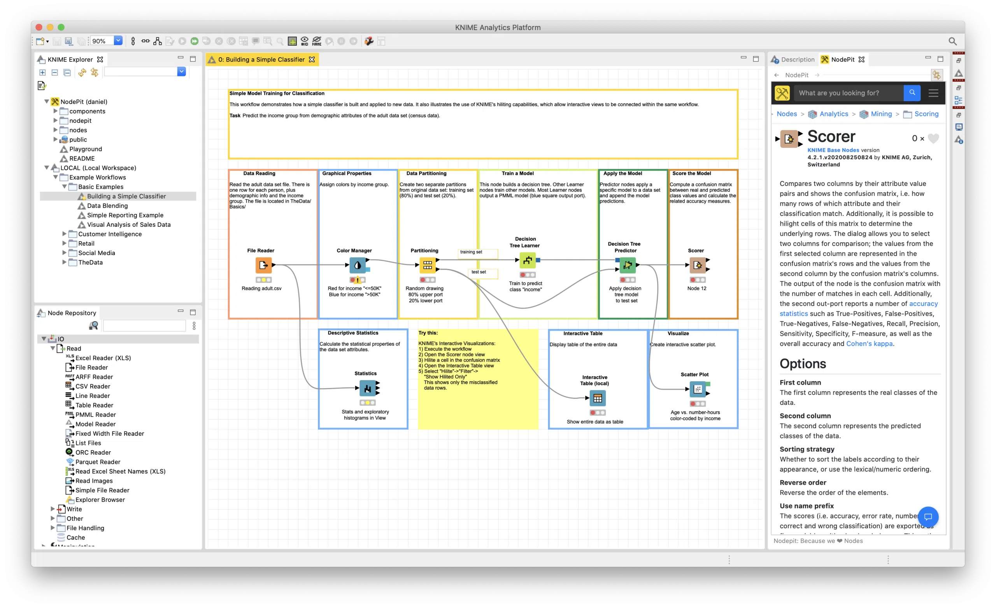The image size is (996, 608).
Task: Select the File Reader node in the workflow
Action: pos(263,266)
